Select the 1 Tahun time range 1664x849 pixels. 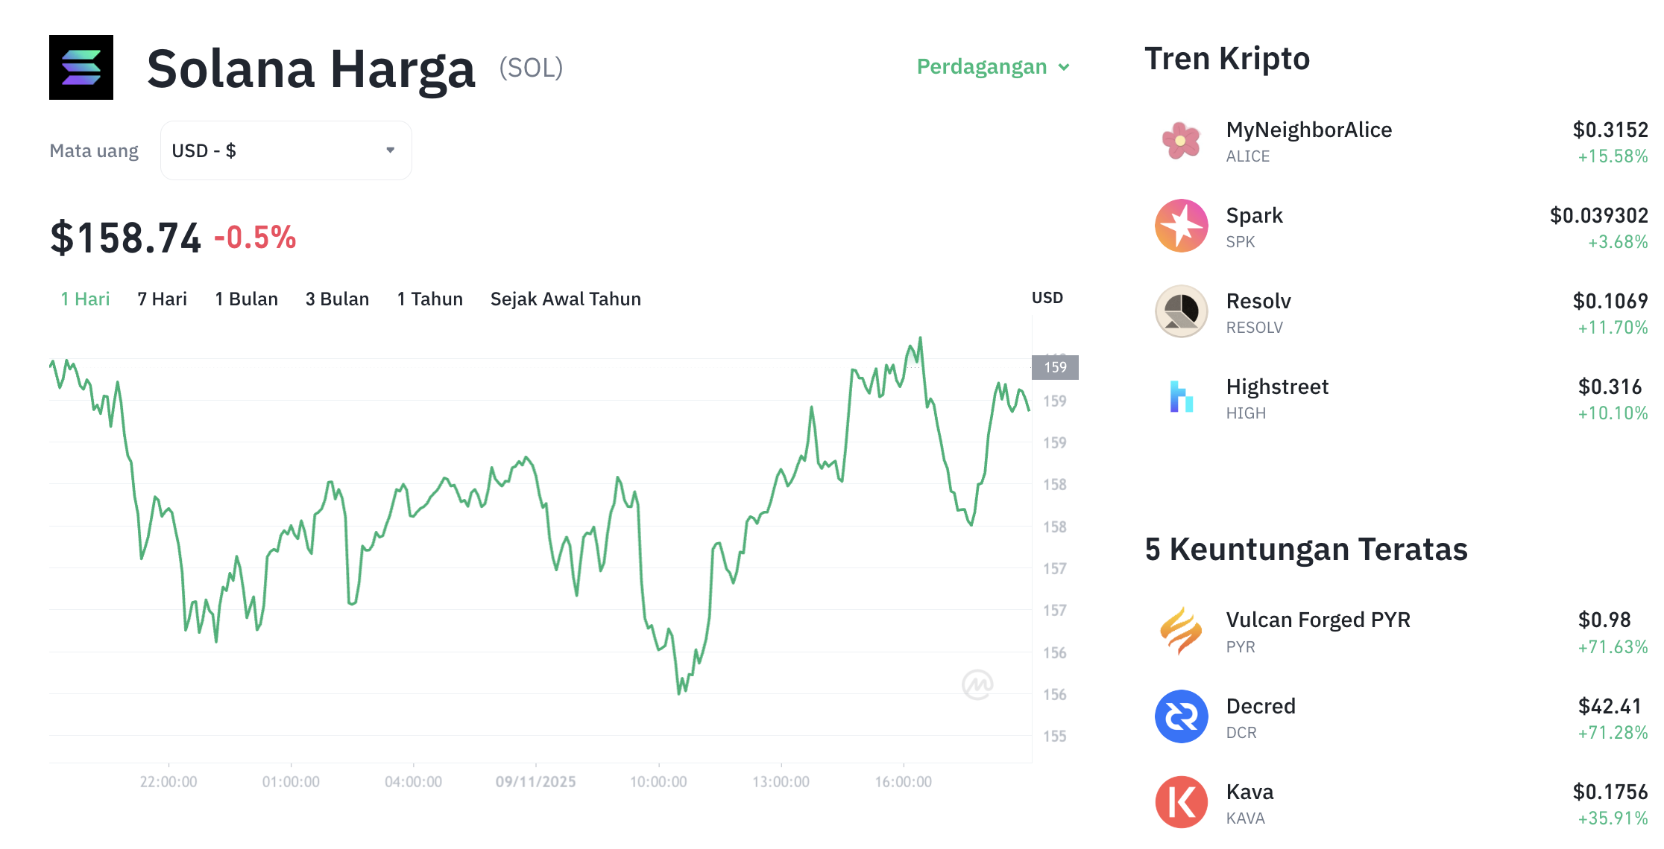(x=429, y=299)
